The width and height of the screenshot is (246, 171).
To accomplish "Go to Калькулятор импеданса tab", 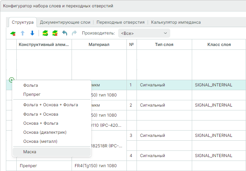I will pyautogui.click(x=176, y=22).
